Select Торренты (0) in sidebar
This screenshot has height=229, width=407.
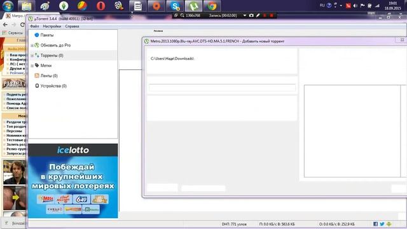coord(52,55)
